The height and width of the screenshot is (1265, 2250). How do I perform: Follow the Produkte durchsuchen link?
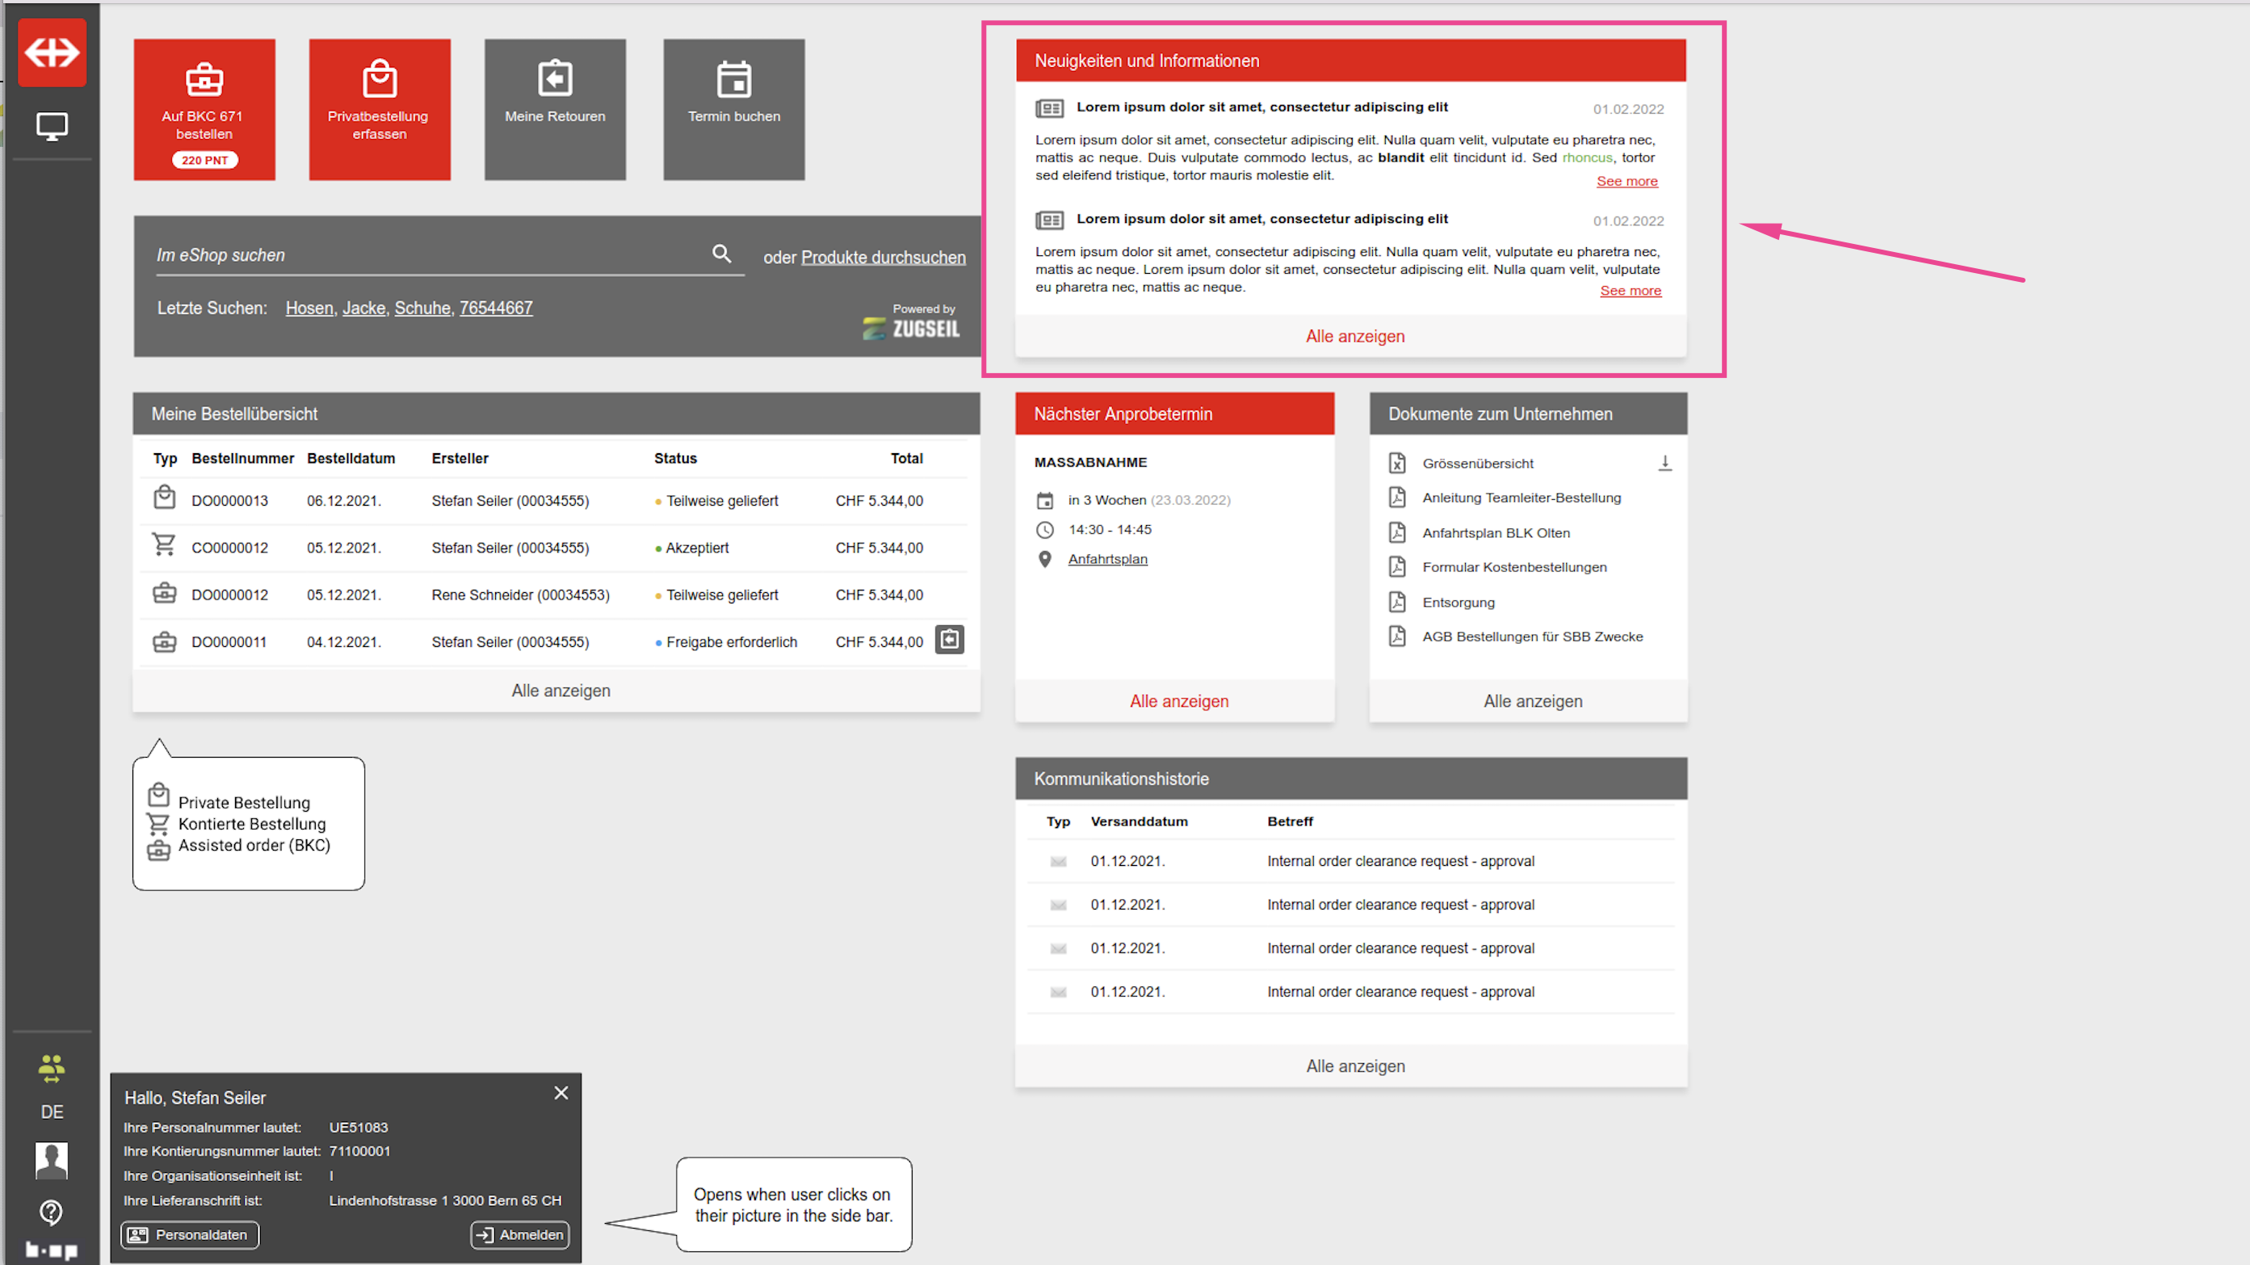(x=883, y=258)
